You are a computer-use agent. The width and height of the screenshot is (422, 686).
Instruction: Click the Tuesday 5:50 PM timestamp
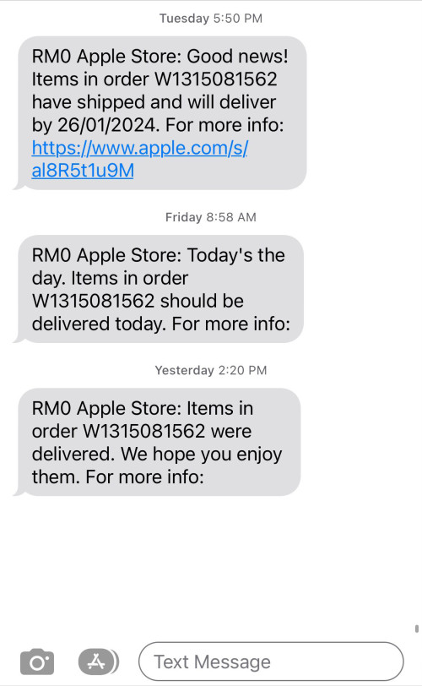point(210,19)
